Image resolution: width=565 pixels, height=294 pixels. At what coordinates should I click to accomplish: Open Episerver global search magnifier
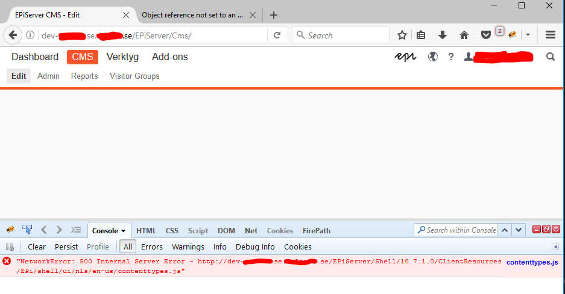pos(550,57)
